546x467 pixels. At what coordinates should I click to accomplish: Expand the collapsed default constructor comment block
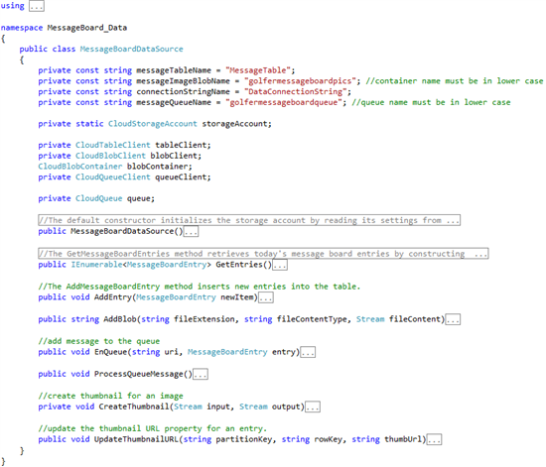(249, 220)
